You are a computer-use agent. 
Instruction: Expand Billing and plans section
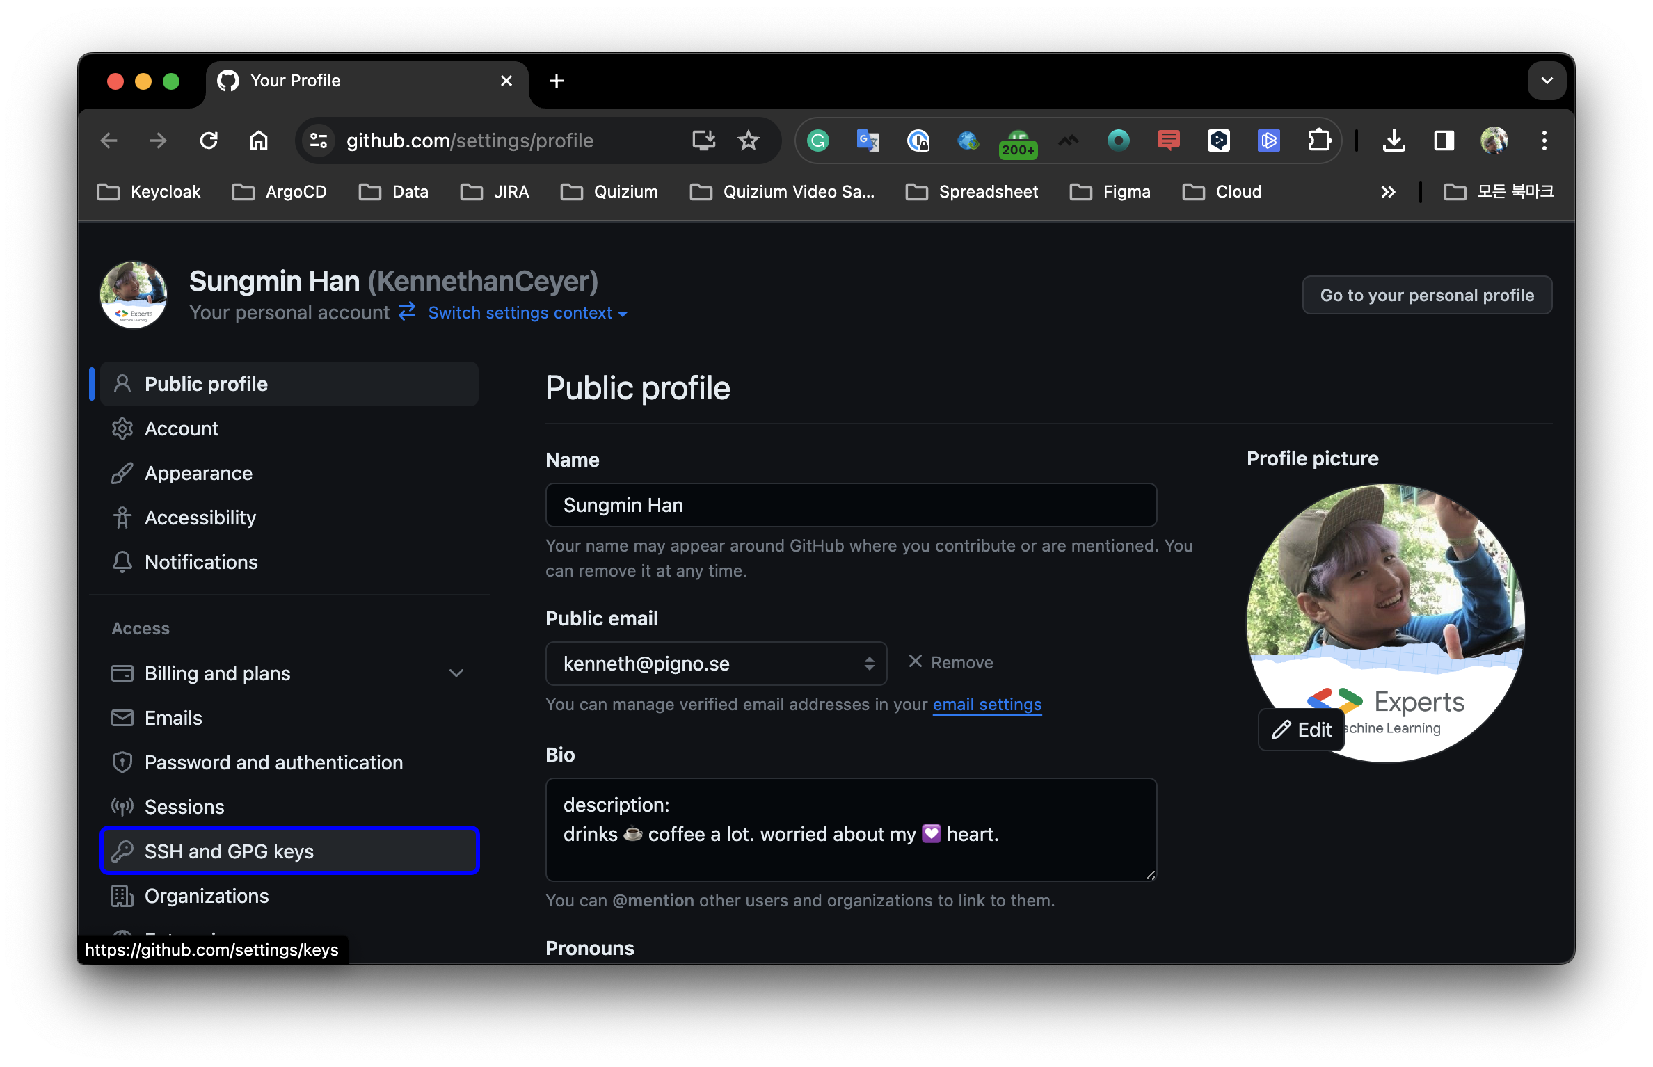point(456,673)
